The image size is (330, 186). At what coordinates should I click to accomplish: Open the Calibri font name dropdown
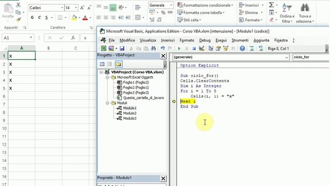(62, 8)
